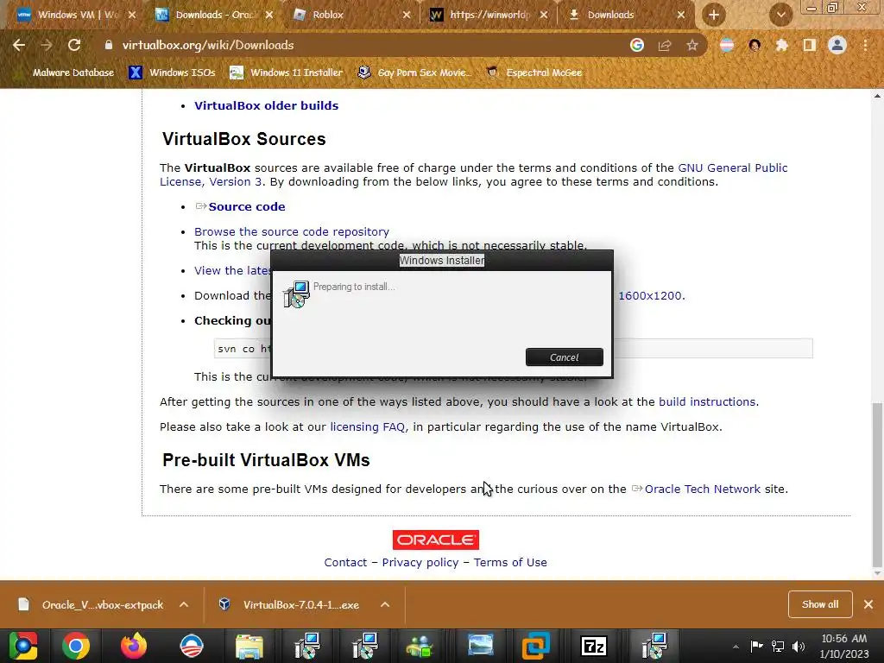Open the Chrome profile avatar
Screen dimensions: 884x663
(837, 45)
